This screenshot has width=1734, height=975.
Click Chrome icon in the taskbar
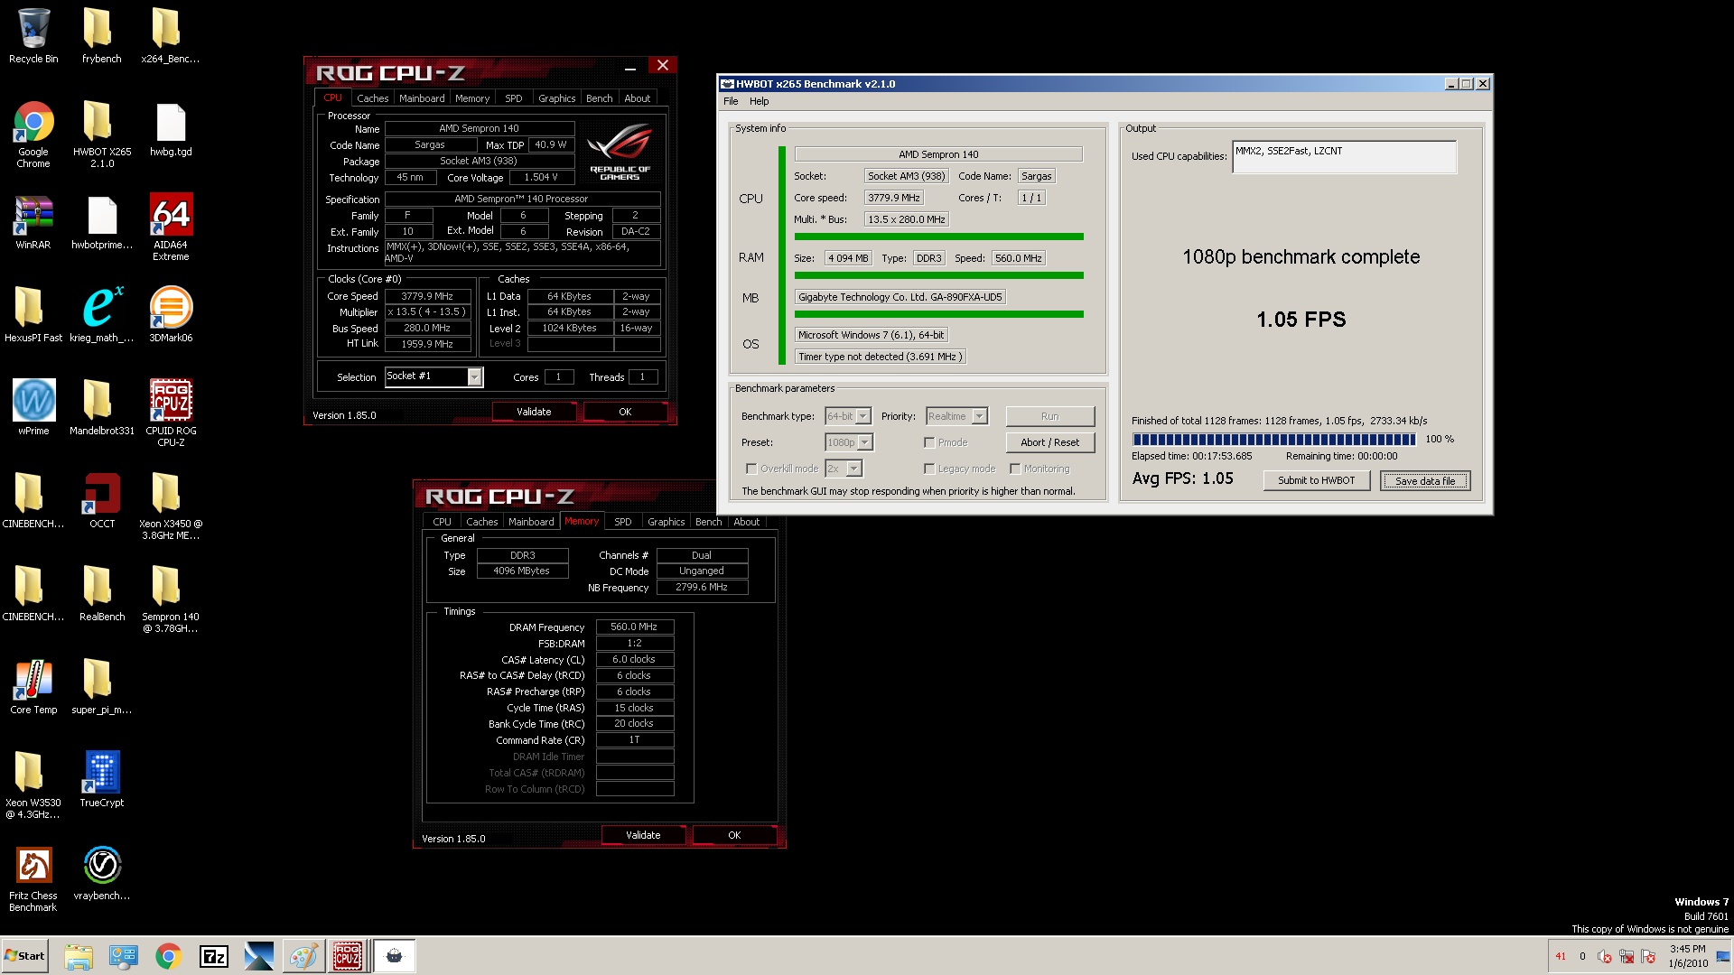(x=168, y=956)
